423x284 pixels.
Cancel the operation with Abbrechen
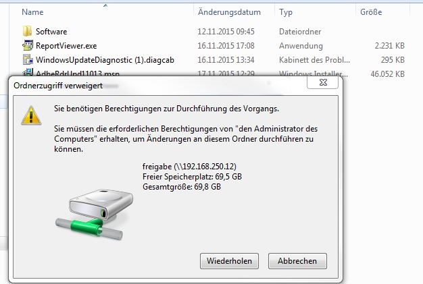point(297,261)
